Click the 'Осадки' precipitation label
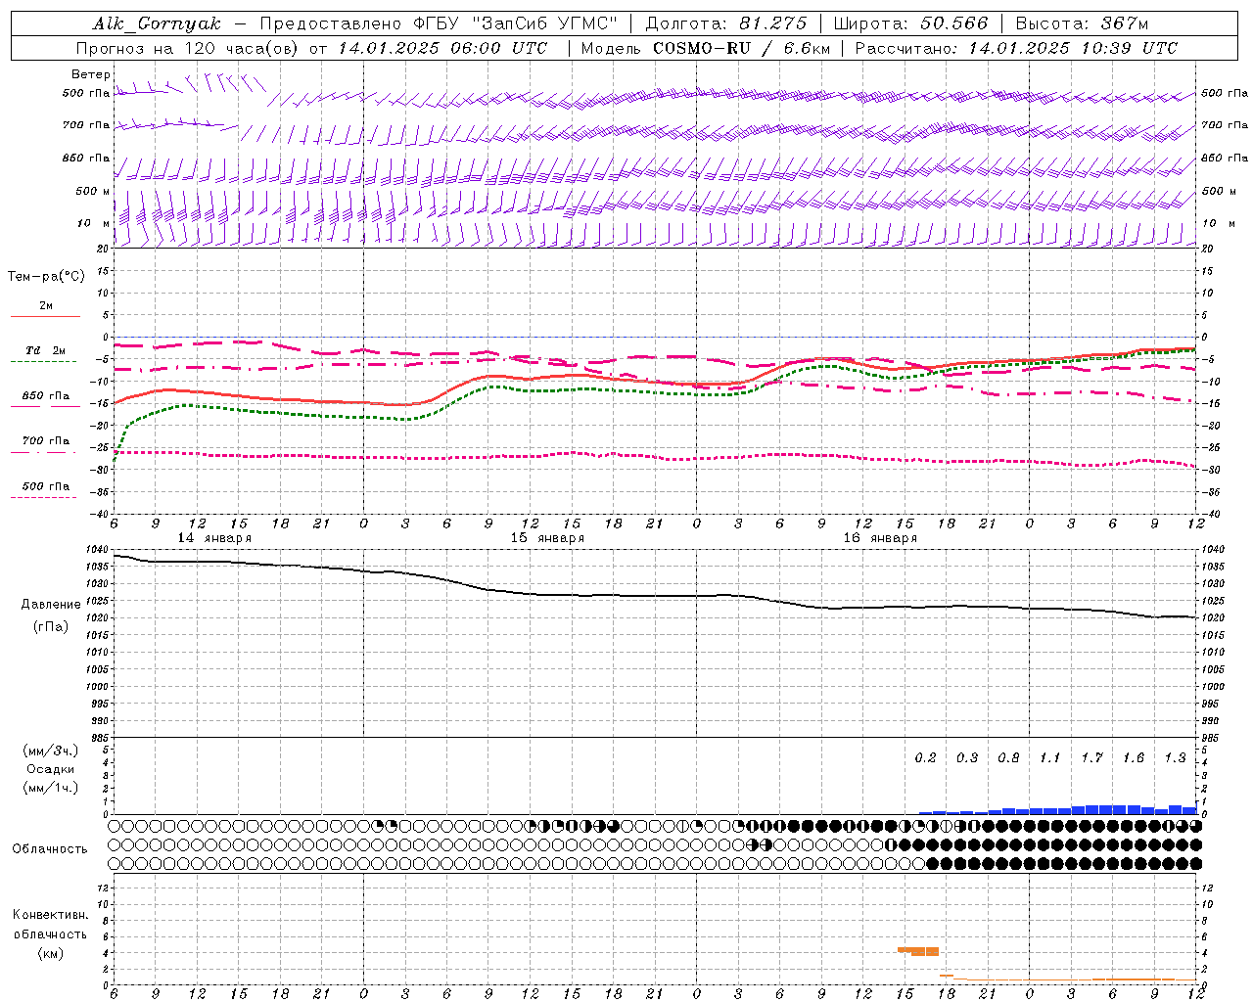Screen dimensions: 1253x1002 click(x=51, y=769)
